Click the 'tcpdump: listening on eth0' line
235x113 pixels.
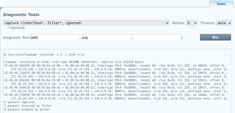pos(74,62)
